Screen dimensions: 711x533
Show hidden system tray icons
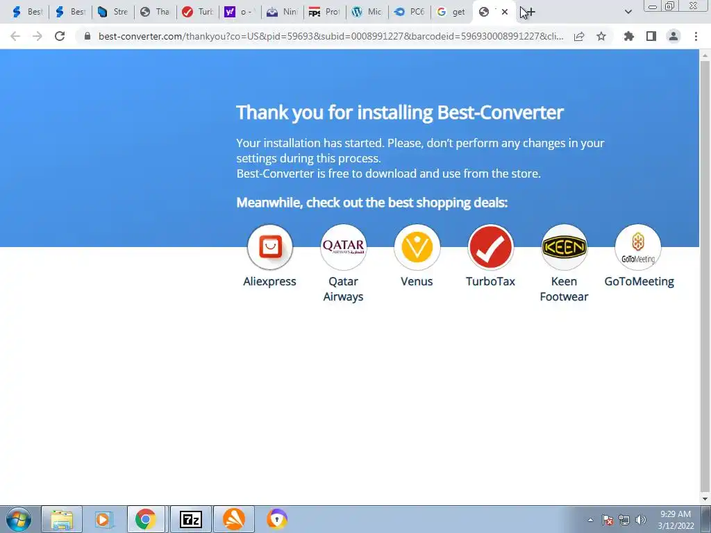(x=590, y=520)
